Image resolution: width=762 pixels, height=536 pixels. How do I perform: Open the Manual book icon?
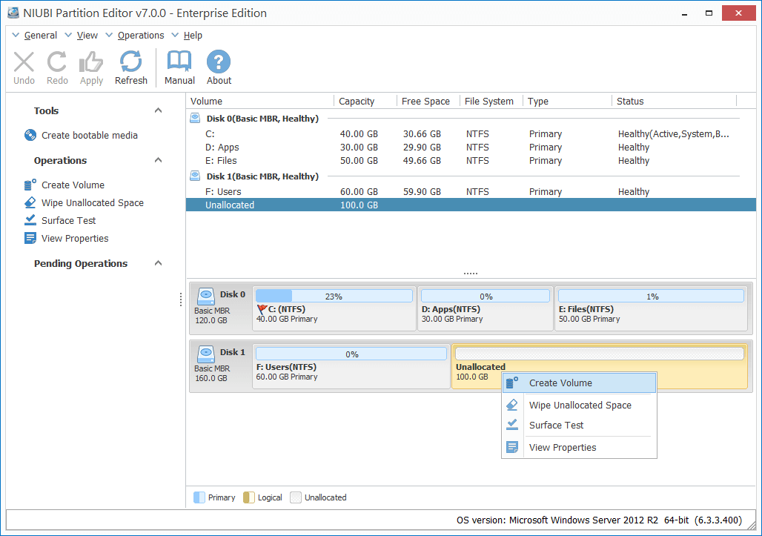pyautogui.click(x=179, y=62)
